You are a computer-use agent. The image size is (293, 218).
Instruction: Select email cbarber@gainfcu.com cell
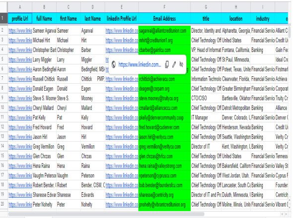tap(164, 50)
